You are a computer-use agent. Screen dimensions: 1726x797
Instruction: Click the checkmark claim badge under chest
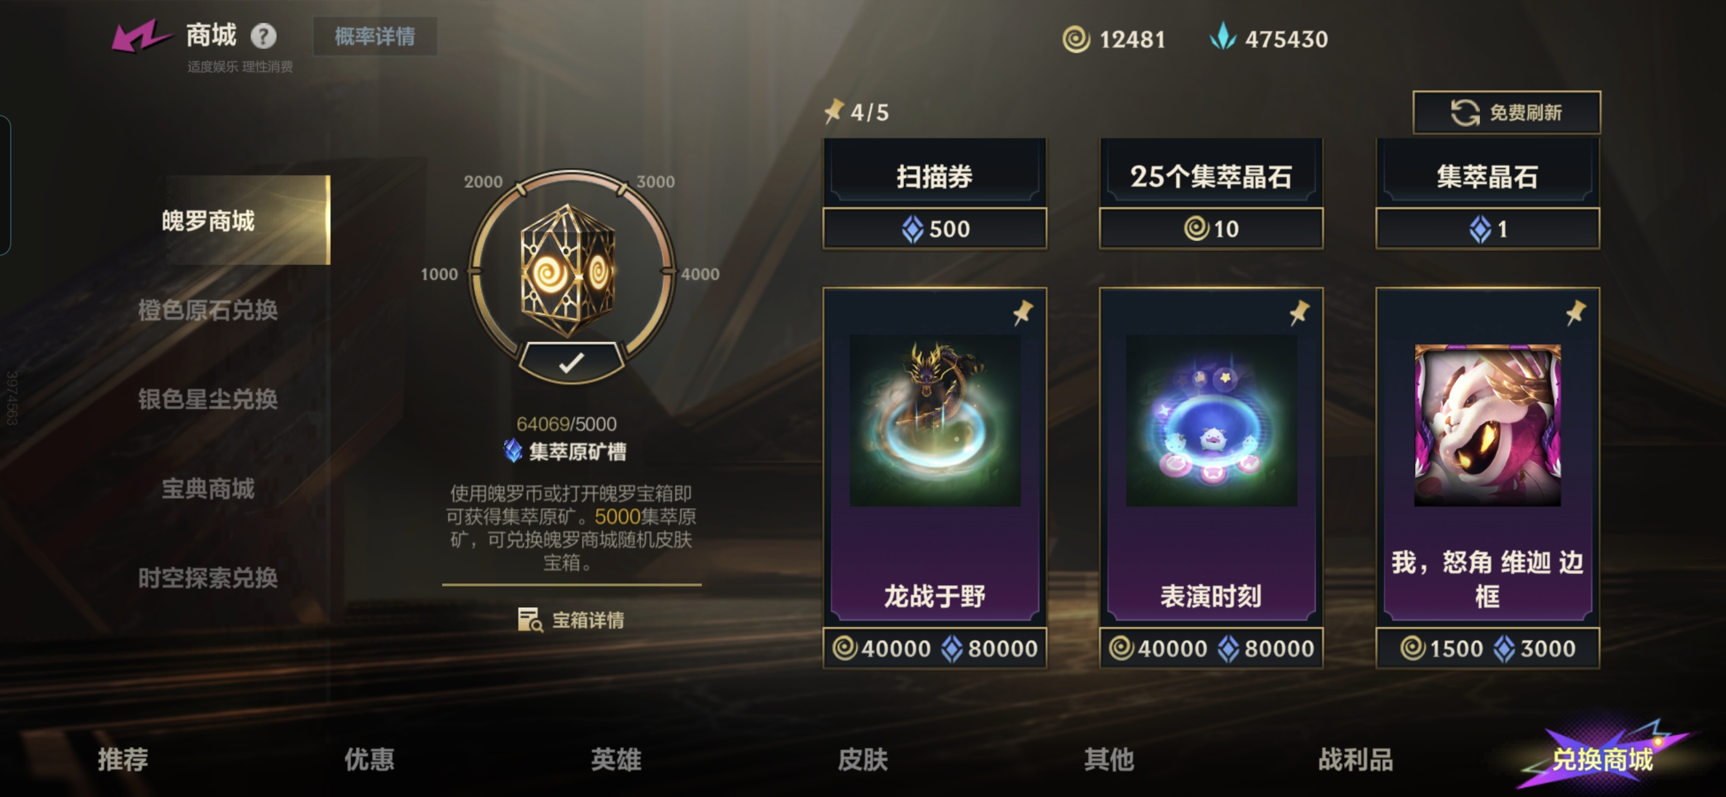pyautogui.click(x=572, y=363)
